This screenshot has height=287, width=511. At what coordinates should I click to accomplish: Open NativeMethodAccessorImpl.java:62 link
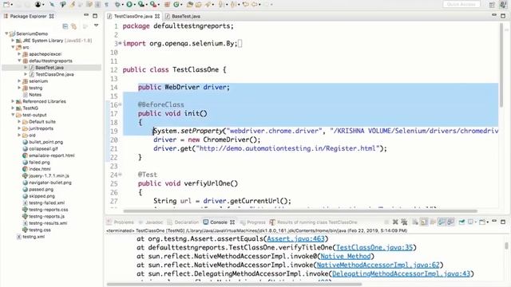pos(378,265)
